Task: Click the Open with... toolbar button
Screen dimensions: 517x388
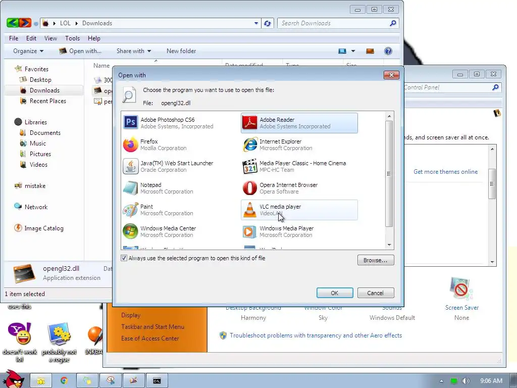Action: (x=80, y=51)
